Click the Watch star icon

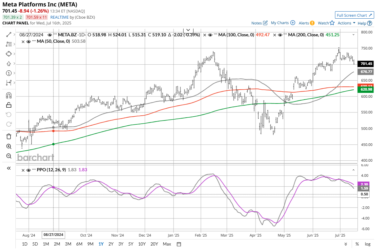pos(332,23)
